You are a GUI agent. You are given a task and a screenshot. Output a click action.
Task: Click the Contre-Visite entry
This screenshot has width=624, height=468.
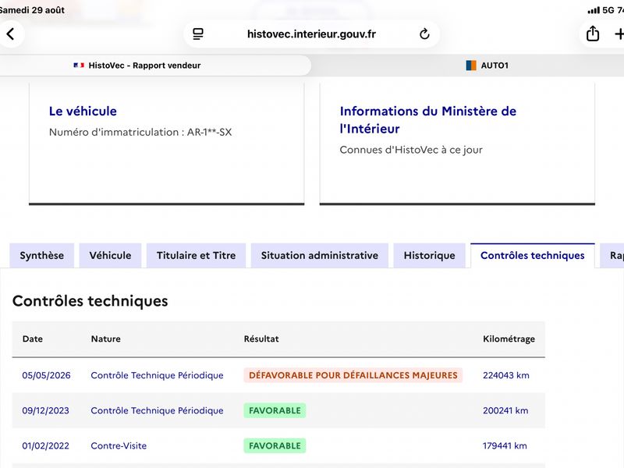click(x=119, y=445)
